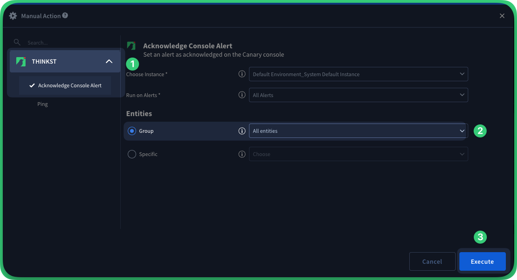Image resolution: width=517 pixels, height=280 pixels.
Task: Click info icon next to Group
Action: [242, 131]
